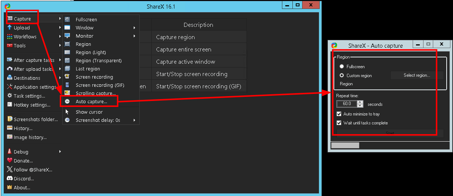Expand the Monitor submenu arrow
Image resolution: width=453 pixels, height=196 pixels.
(x=134, y=36)
